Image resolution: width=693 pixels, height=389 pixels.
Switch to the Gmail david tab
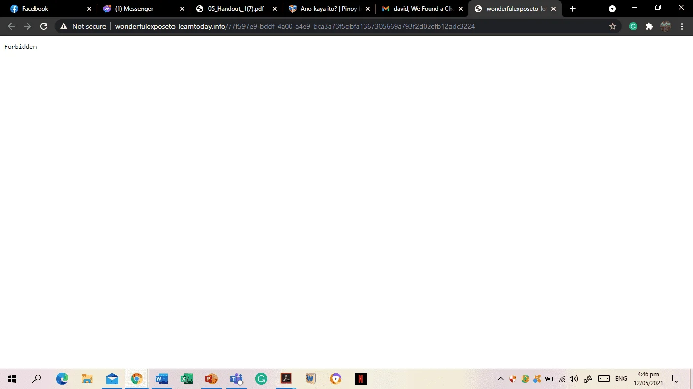422,9
